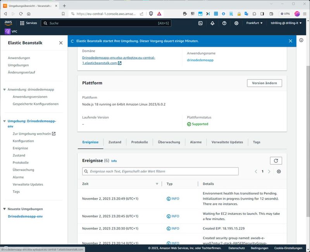Close the Elastic Beanstalk side panel

[61, 43]
